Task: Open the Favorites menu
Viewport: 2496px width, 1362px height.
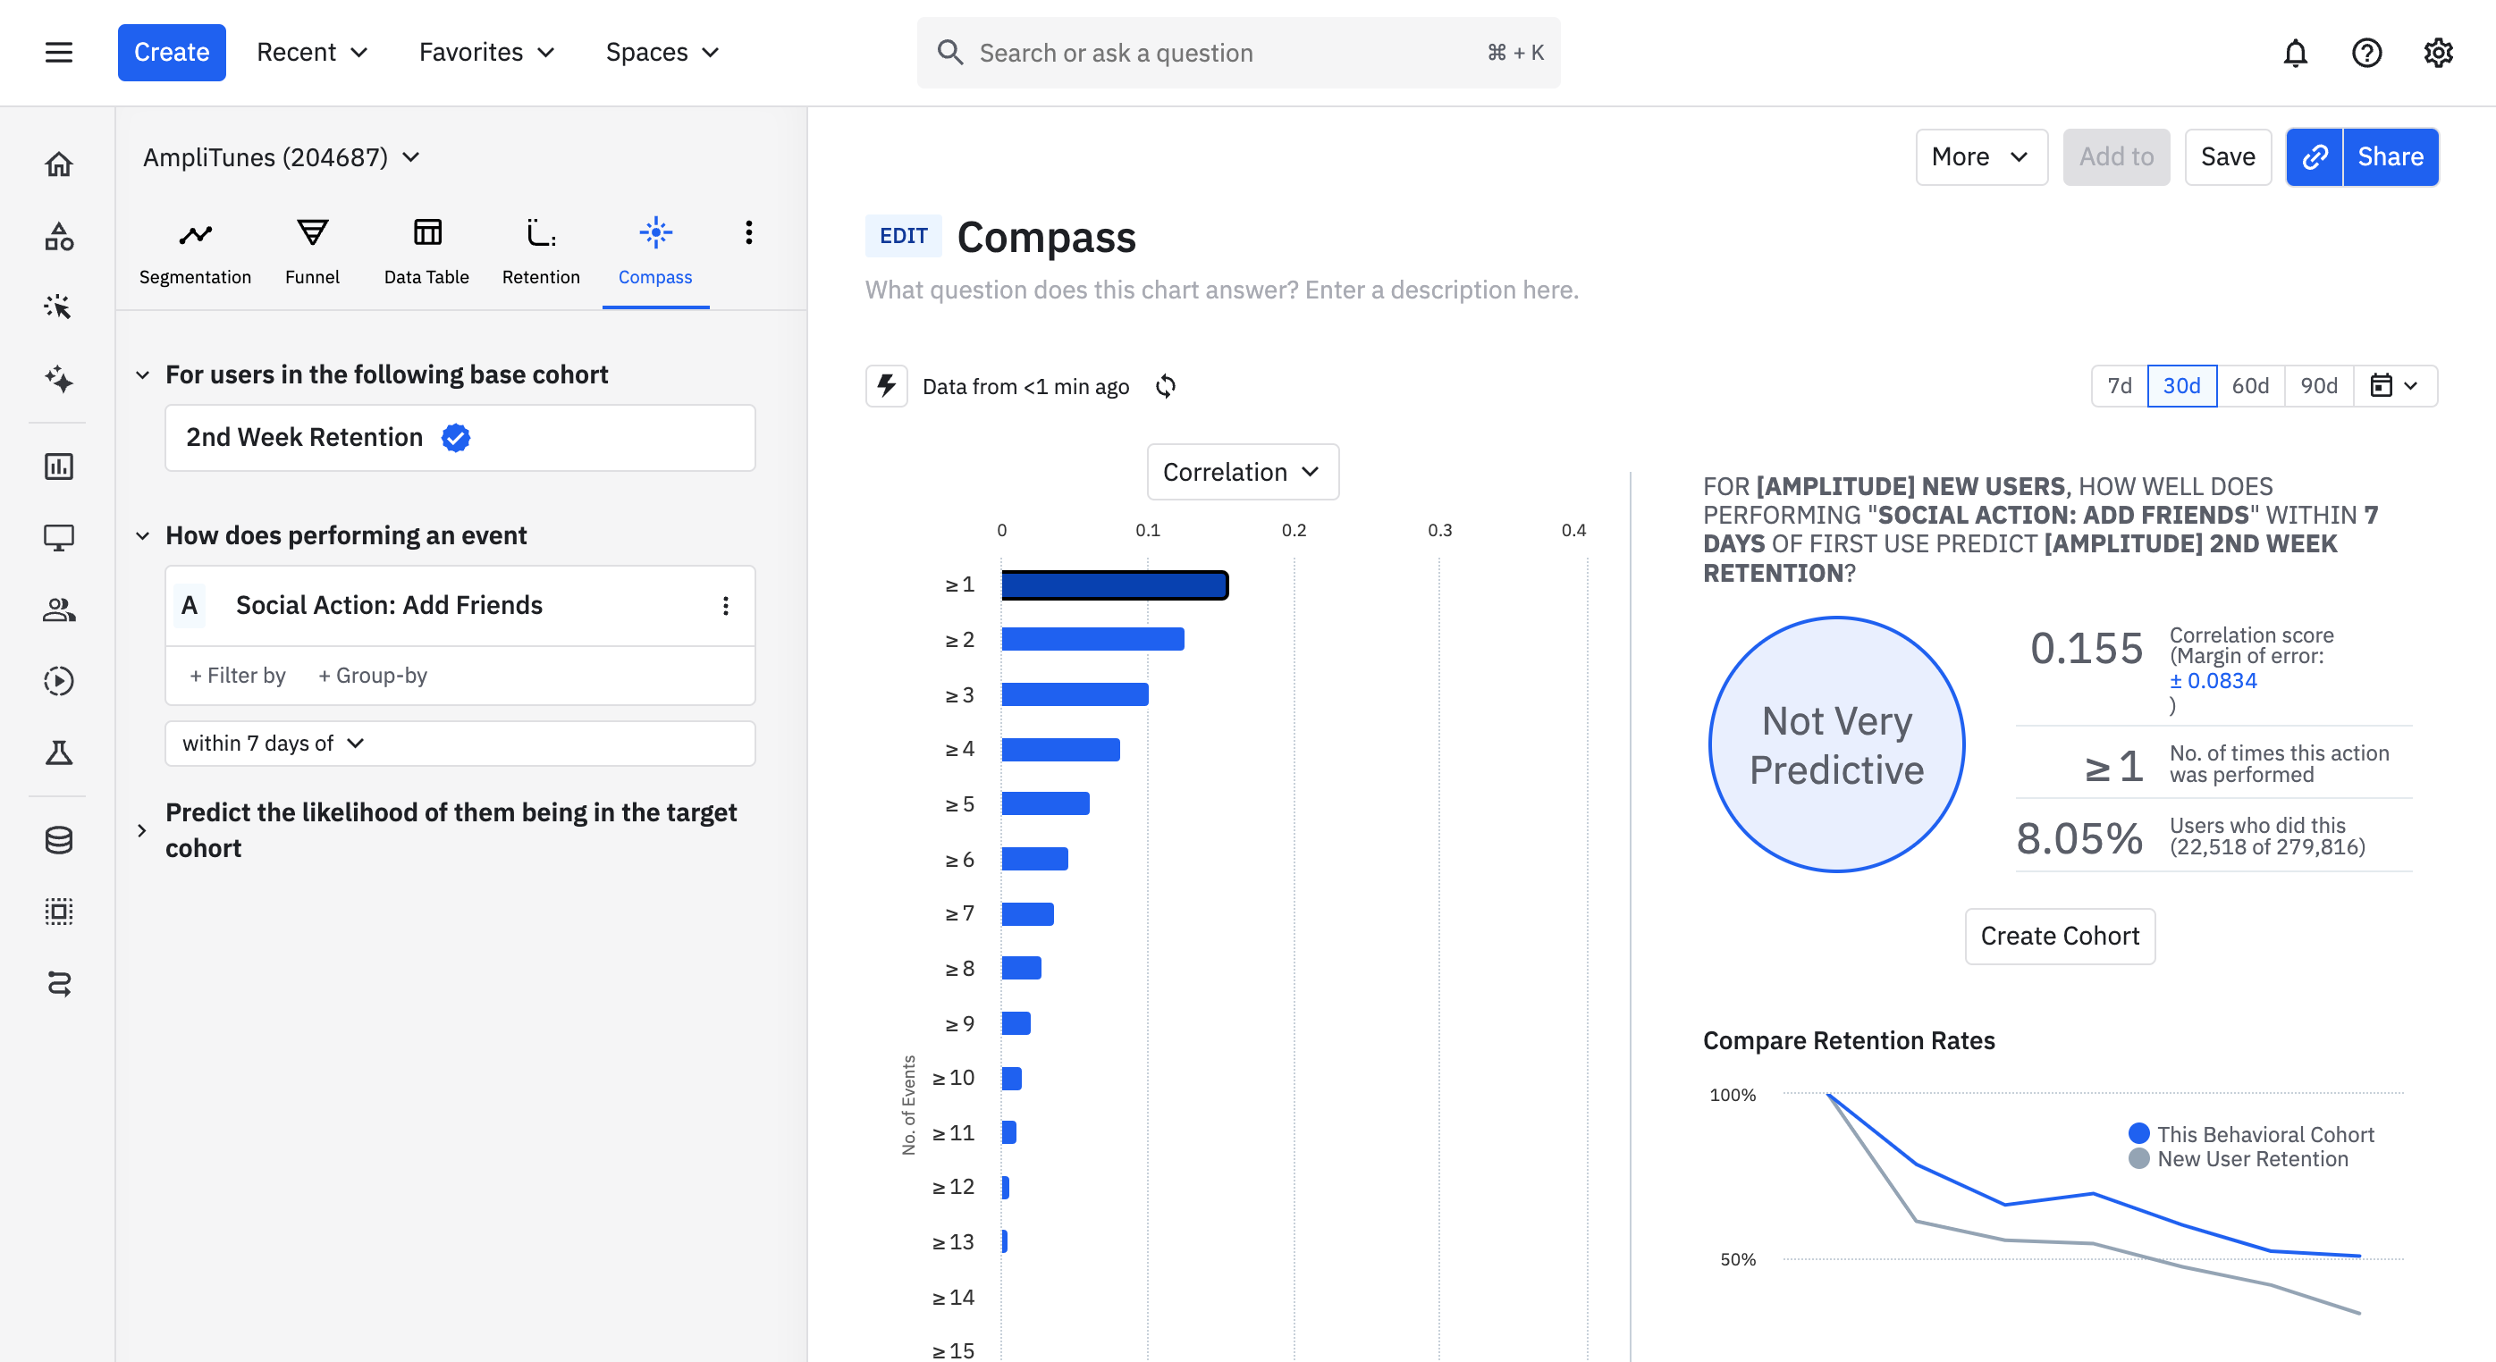Action: 486,53
